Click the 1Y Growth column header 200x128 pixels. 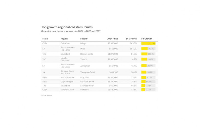131,39
